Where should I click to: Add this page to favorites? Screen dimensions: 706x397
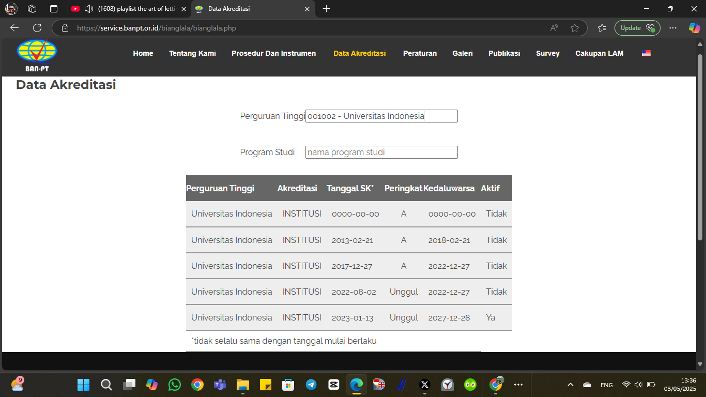click(575, 28)
